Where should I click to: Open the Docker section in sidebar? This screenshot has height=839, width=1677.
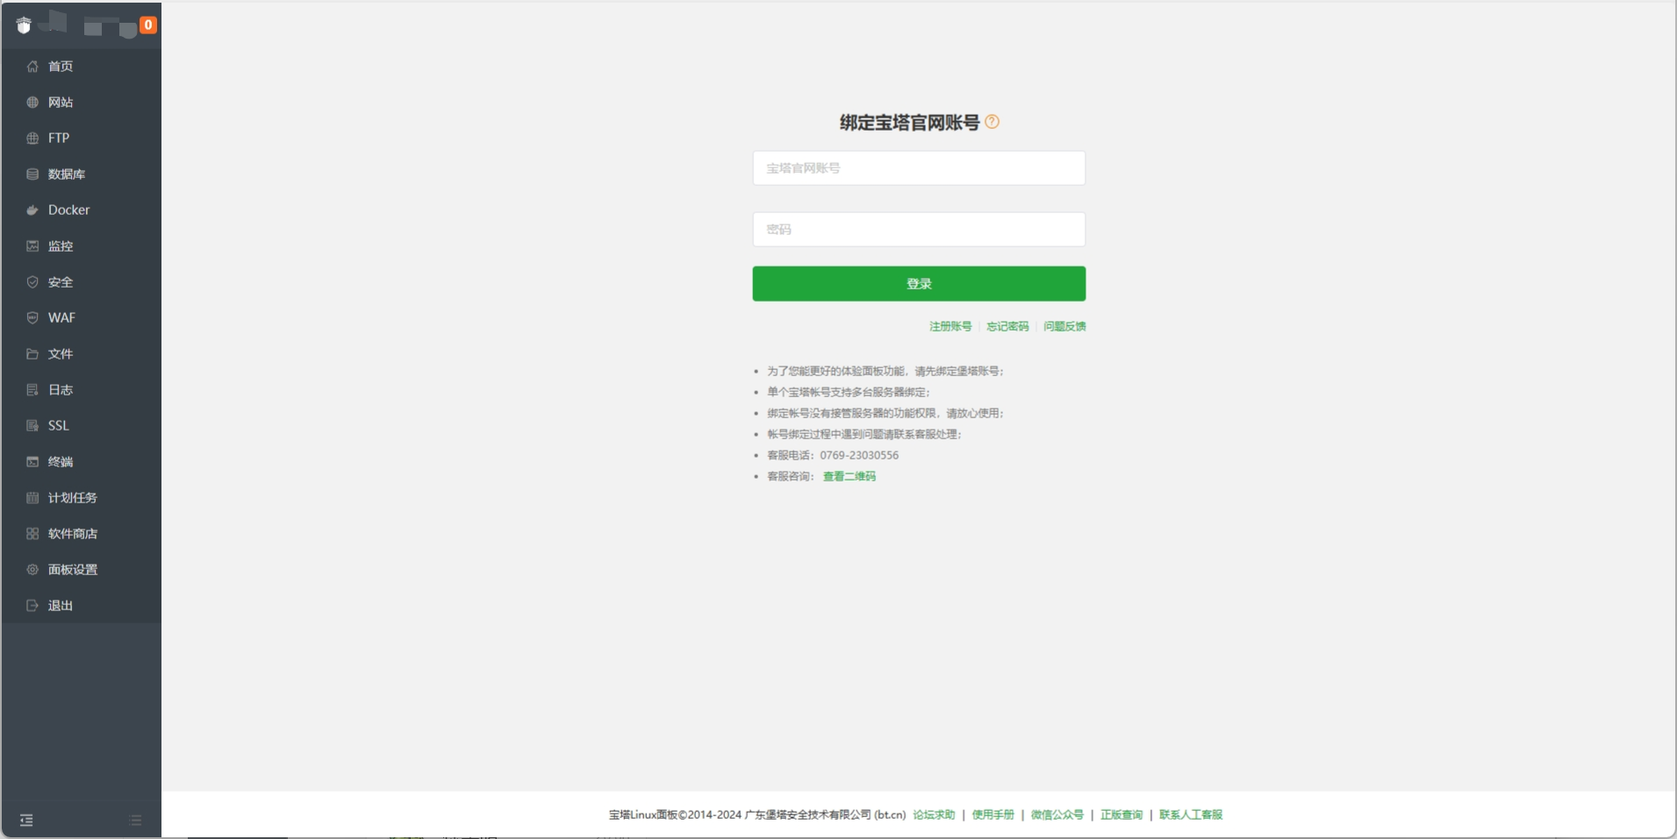(x=68, y=210)
